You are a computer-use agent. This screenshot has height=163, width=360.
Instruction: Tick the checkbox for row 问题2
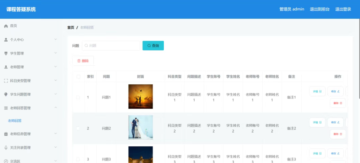78,128
